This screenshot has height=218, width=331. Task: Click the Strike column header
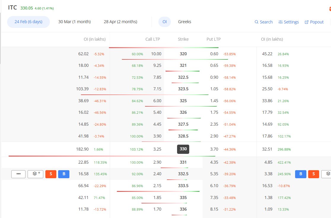click(x=183, y=39)
